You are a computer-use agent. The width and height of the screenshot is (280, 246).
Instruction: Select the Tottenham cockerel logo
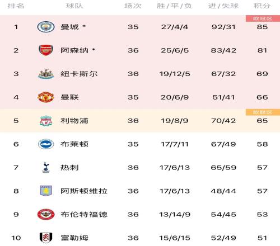click(46, 167)
